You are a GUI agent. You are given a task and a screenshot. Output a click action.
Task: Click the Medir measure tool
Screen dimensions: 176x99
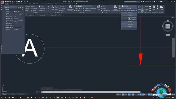[146, 8]
